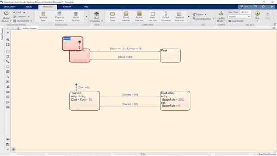Click the [Hour >=18] transition label
This screenshot has height=156, width=277.
click(x=125, y=57)
